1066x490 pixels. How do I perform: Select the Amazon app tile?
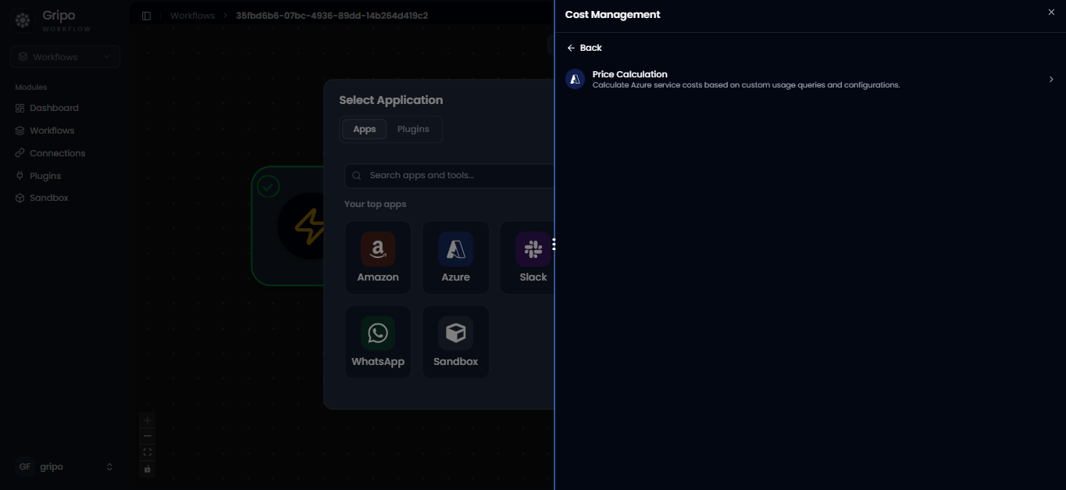tap(378, 258)
